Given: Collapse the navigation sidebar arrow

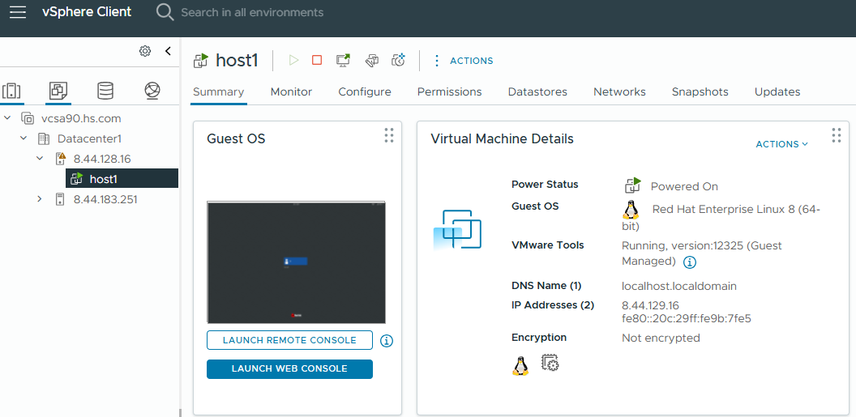Looking at the screenshot, I should [168, 51].
